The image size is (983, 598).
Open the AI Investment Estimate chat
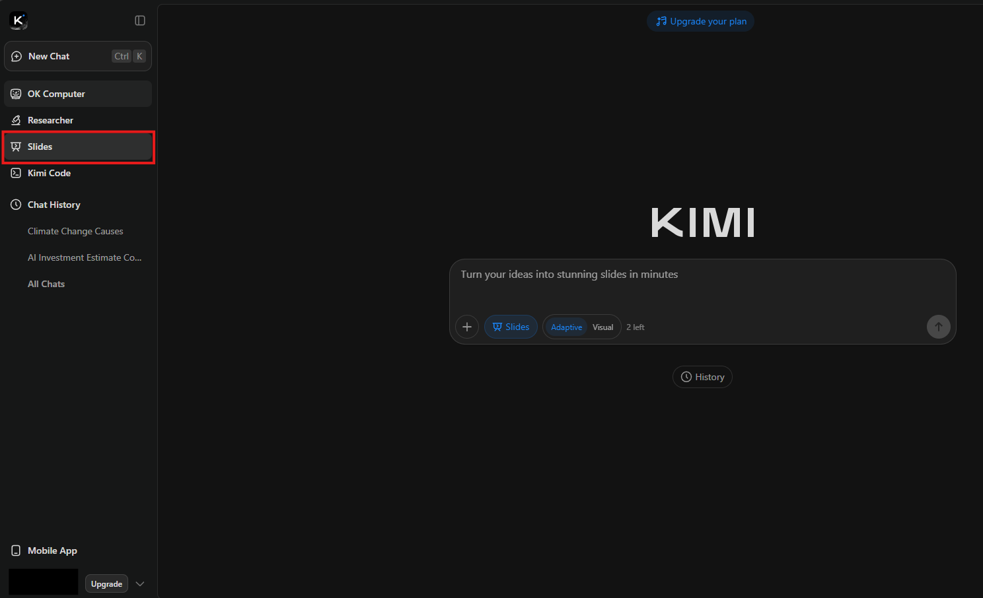coord(85,257)
